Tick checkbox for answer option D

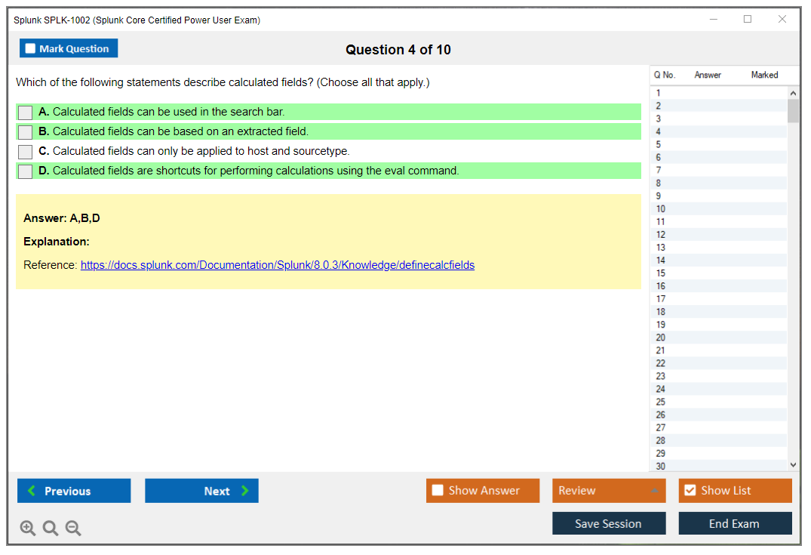(26, 171)
